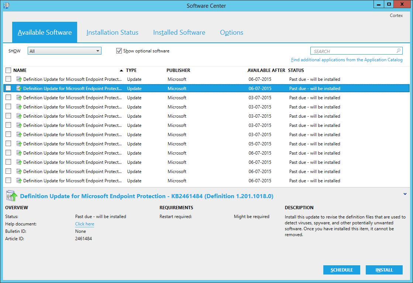Go to the Installed Software tab
The image size is (413, 283).
coord(179,32)
